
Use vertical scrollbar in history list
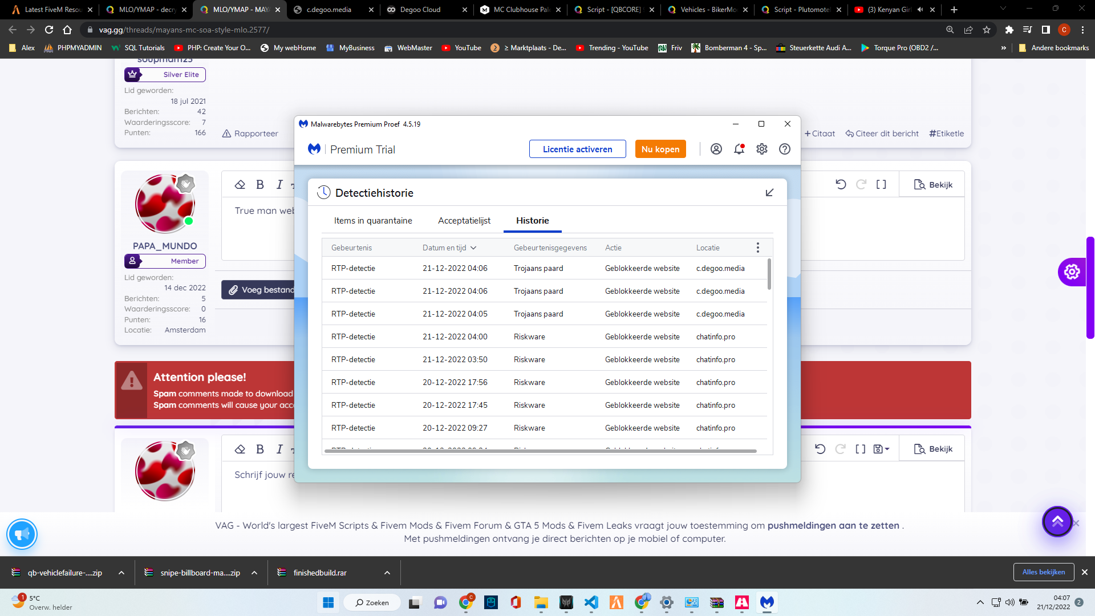coord(769,274)
